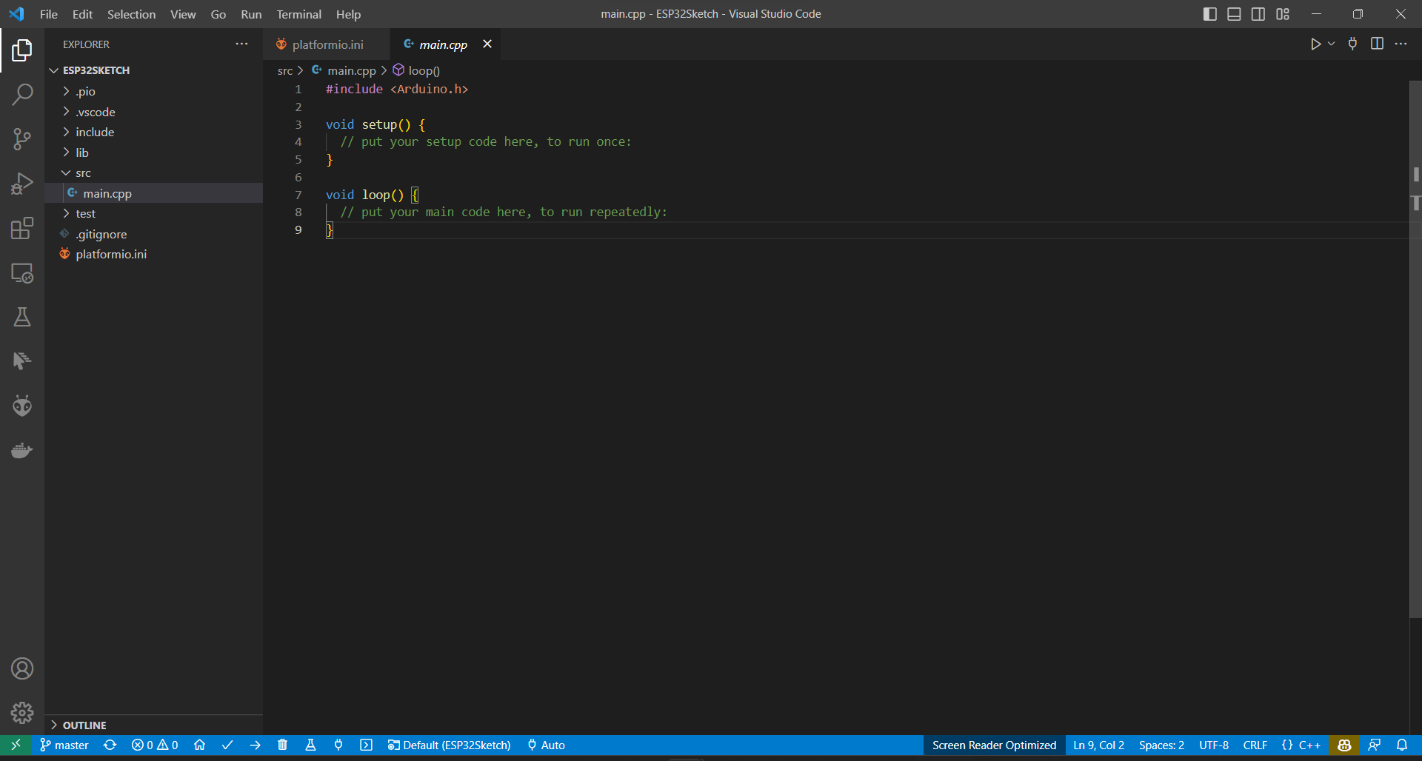Open editor more actions ellipsis
This screenshot has width=1422, height=761.
click(x=1401, y=44)
